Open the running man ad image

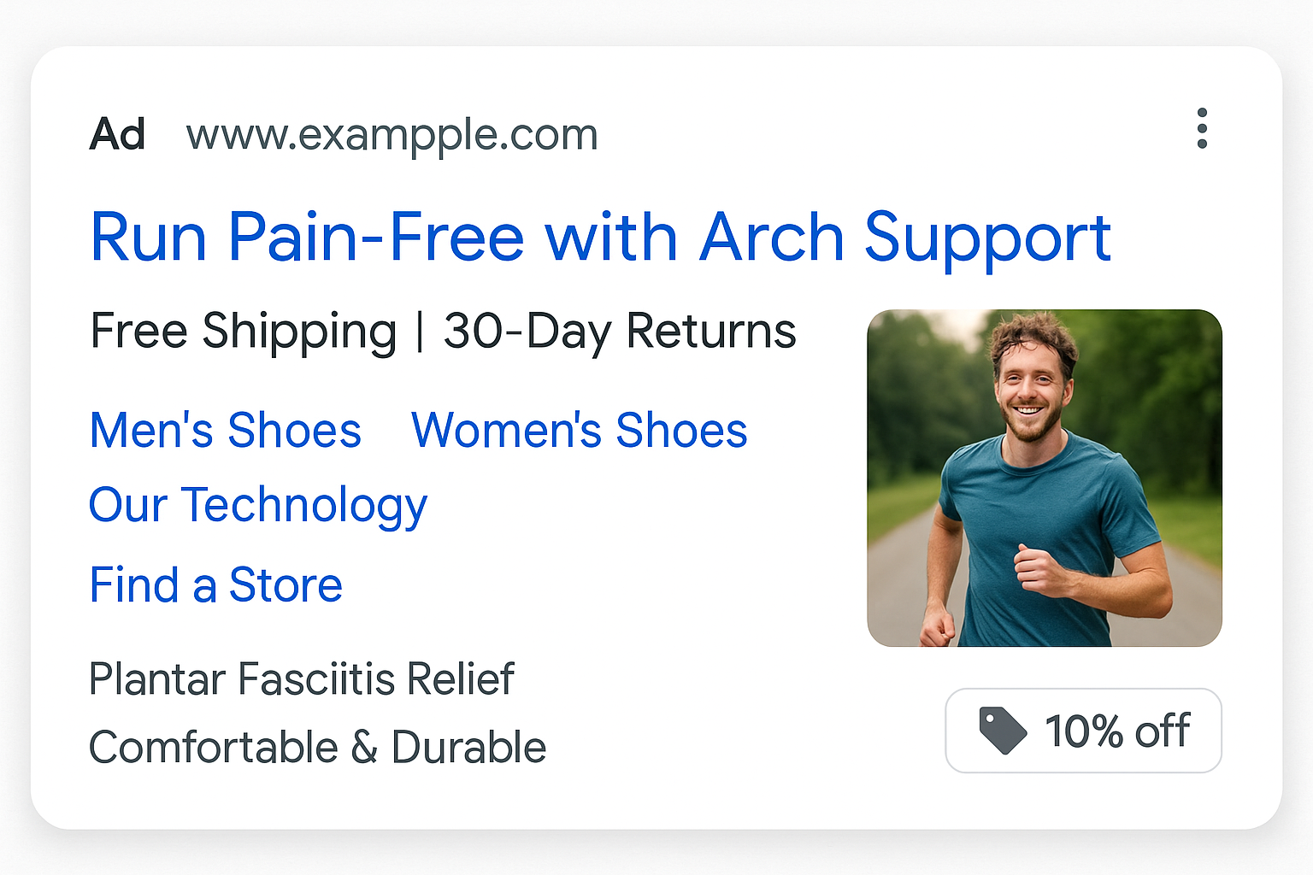[1045, 478]
